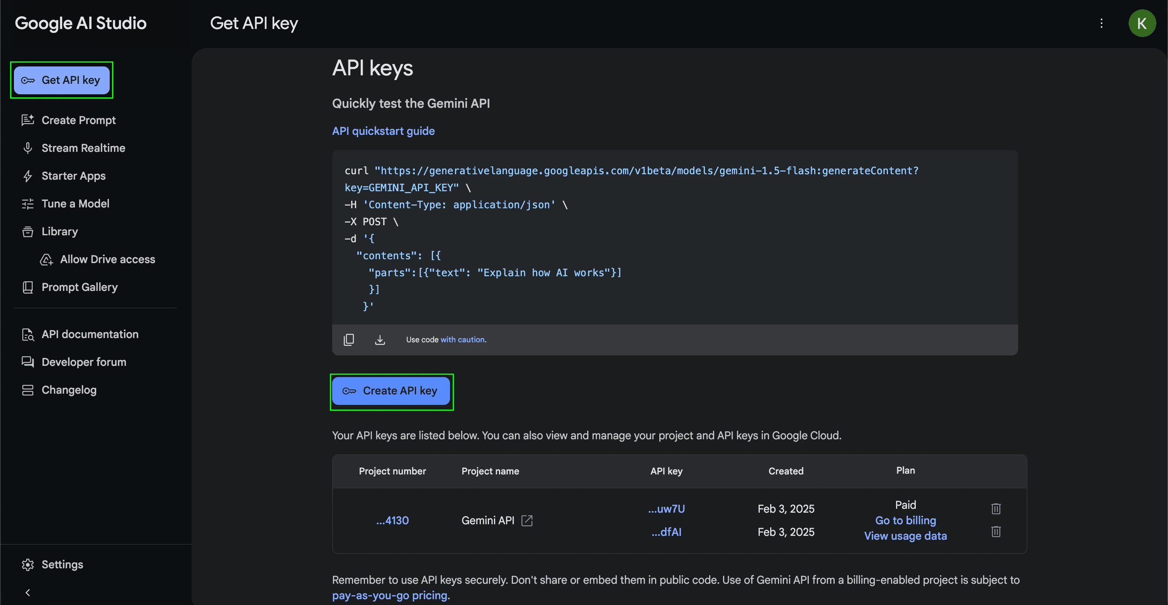Delete the ...dfAI API key
Screen dimensions: 1168x605
(996, 532)
